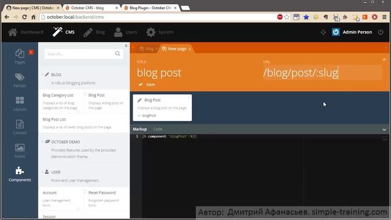Open the Partials sidebar section
391x220 pixels.
point(20,80)
